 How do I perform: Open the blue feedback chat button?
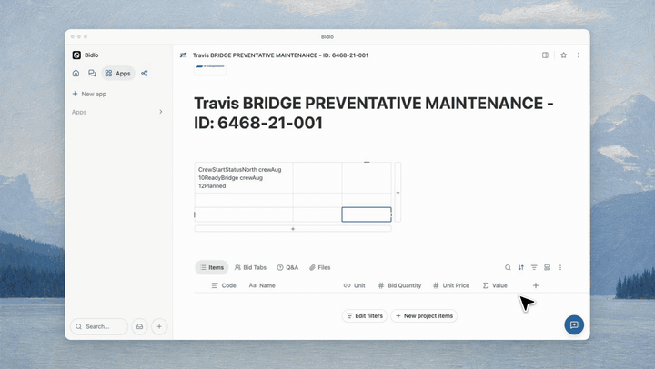[x=574, y=324]
